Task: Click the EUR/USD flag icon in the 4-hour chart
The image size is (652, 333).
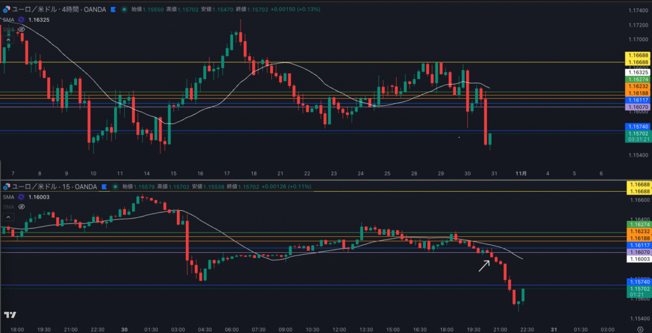Action: (7, 10)
